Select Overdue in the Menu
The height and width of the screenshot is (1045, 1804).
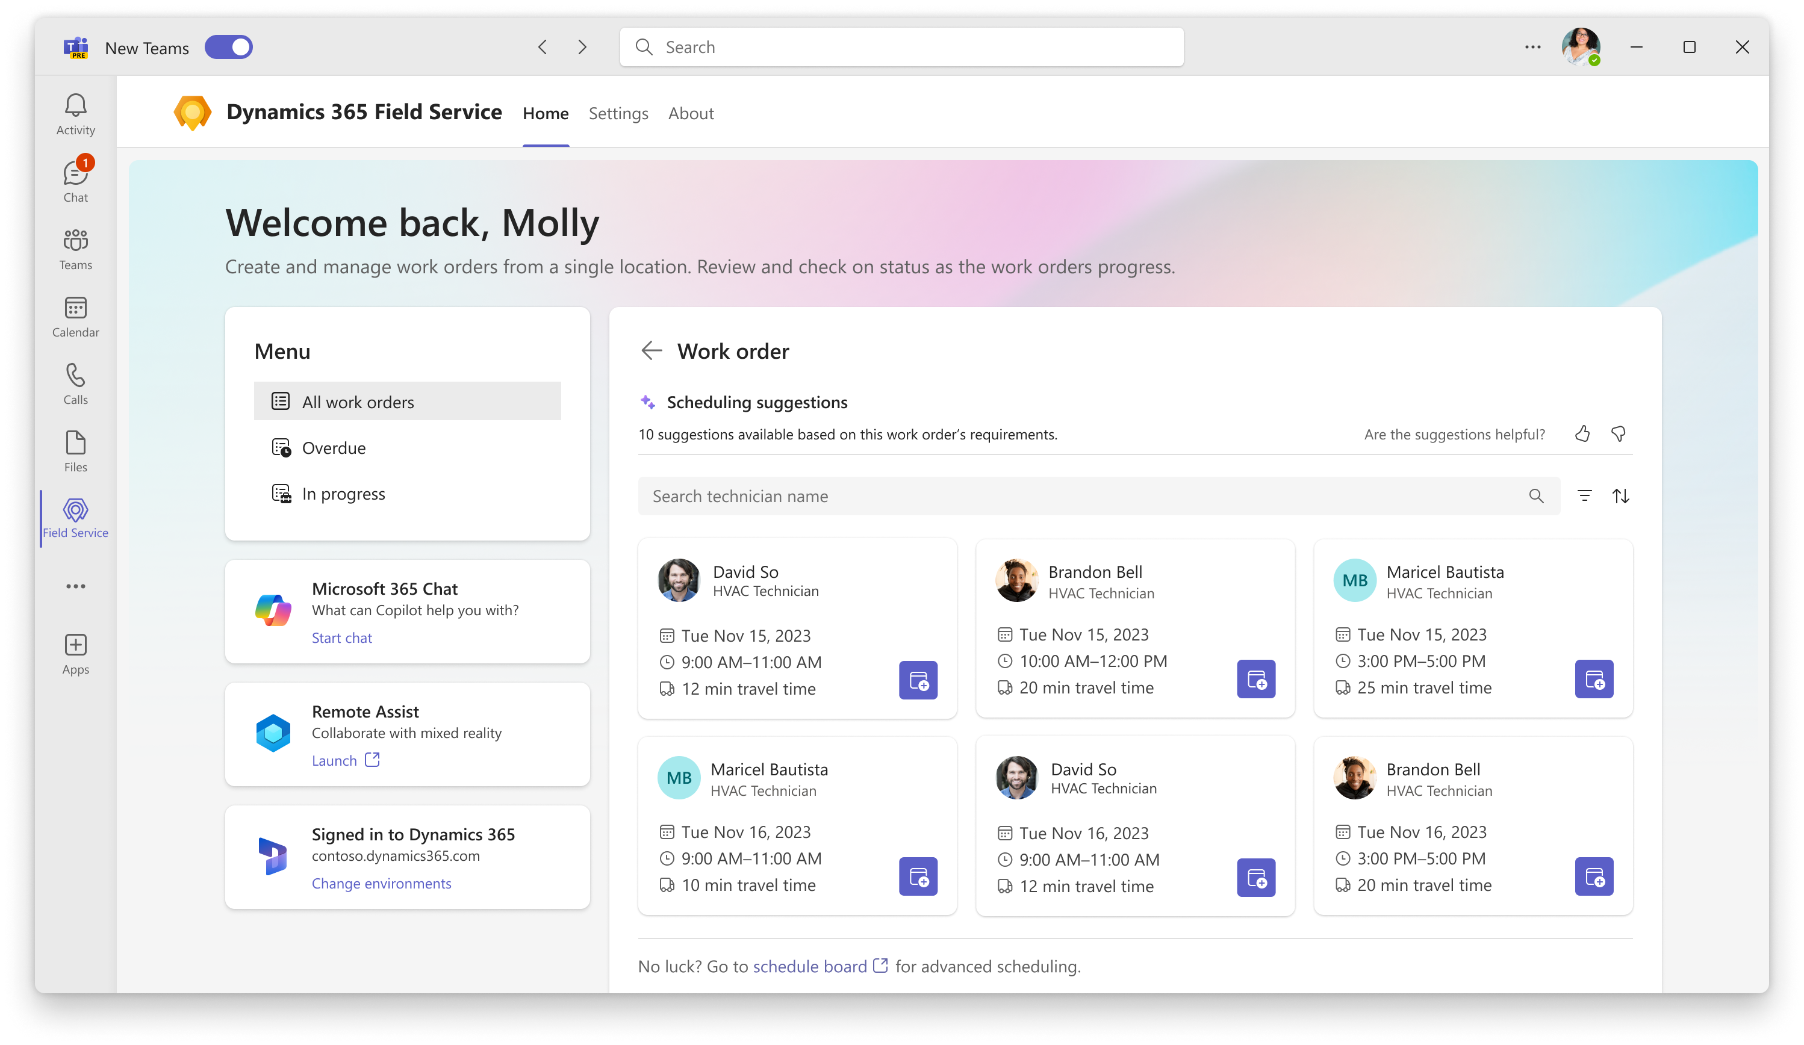pyautogui.click(x=334, y=448)
